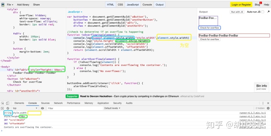
Task: Open runner-4.1.7.min.js:1 link on string style.width row
Action: (253, 113)
